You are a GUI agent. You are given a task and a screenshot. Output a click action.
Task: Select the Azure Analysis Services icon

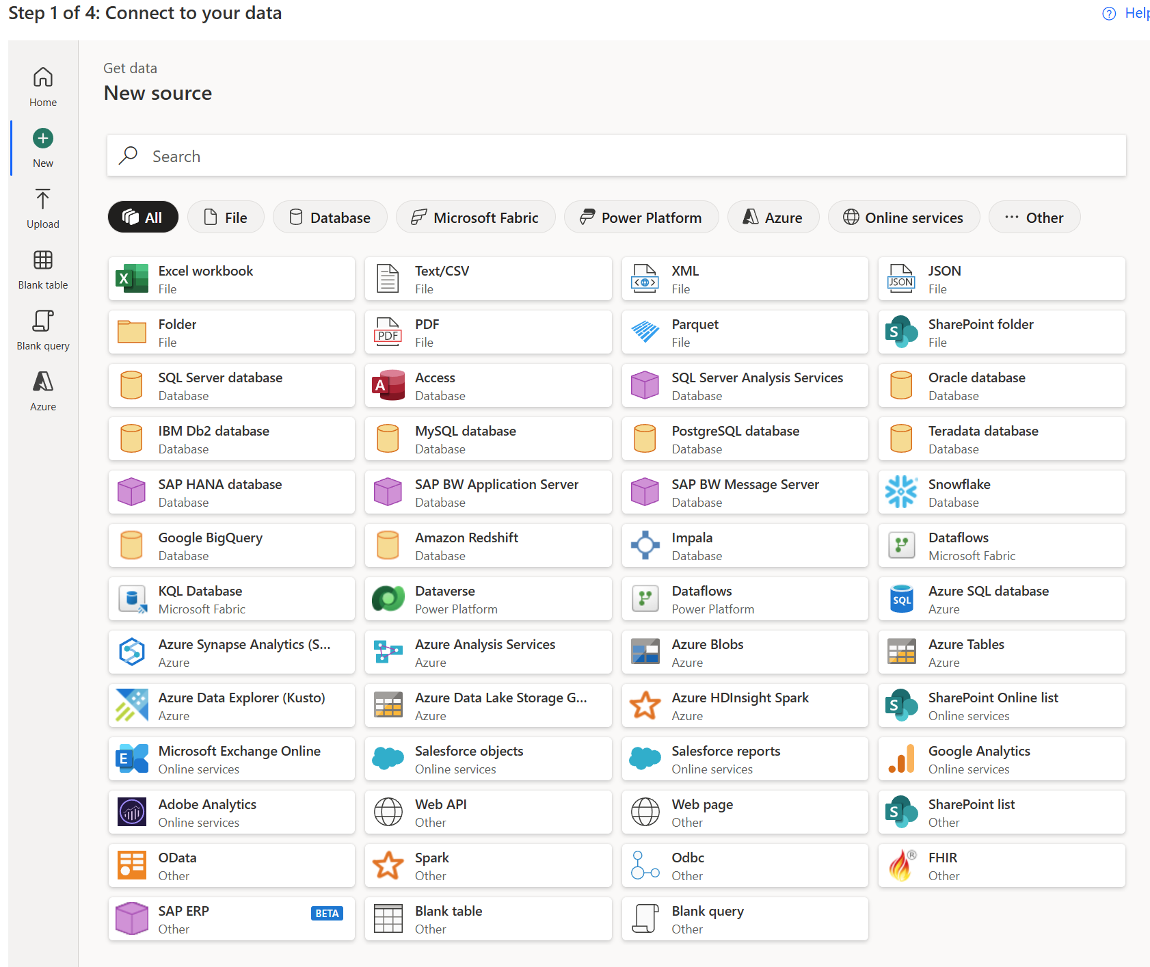(x=388, y=652)
